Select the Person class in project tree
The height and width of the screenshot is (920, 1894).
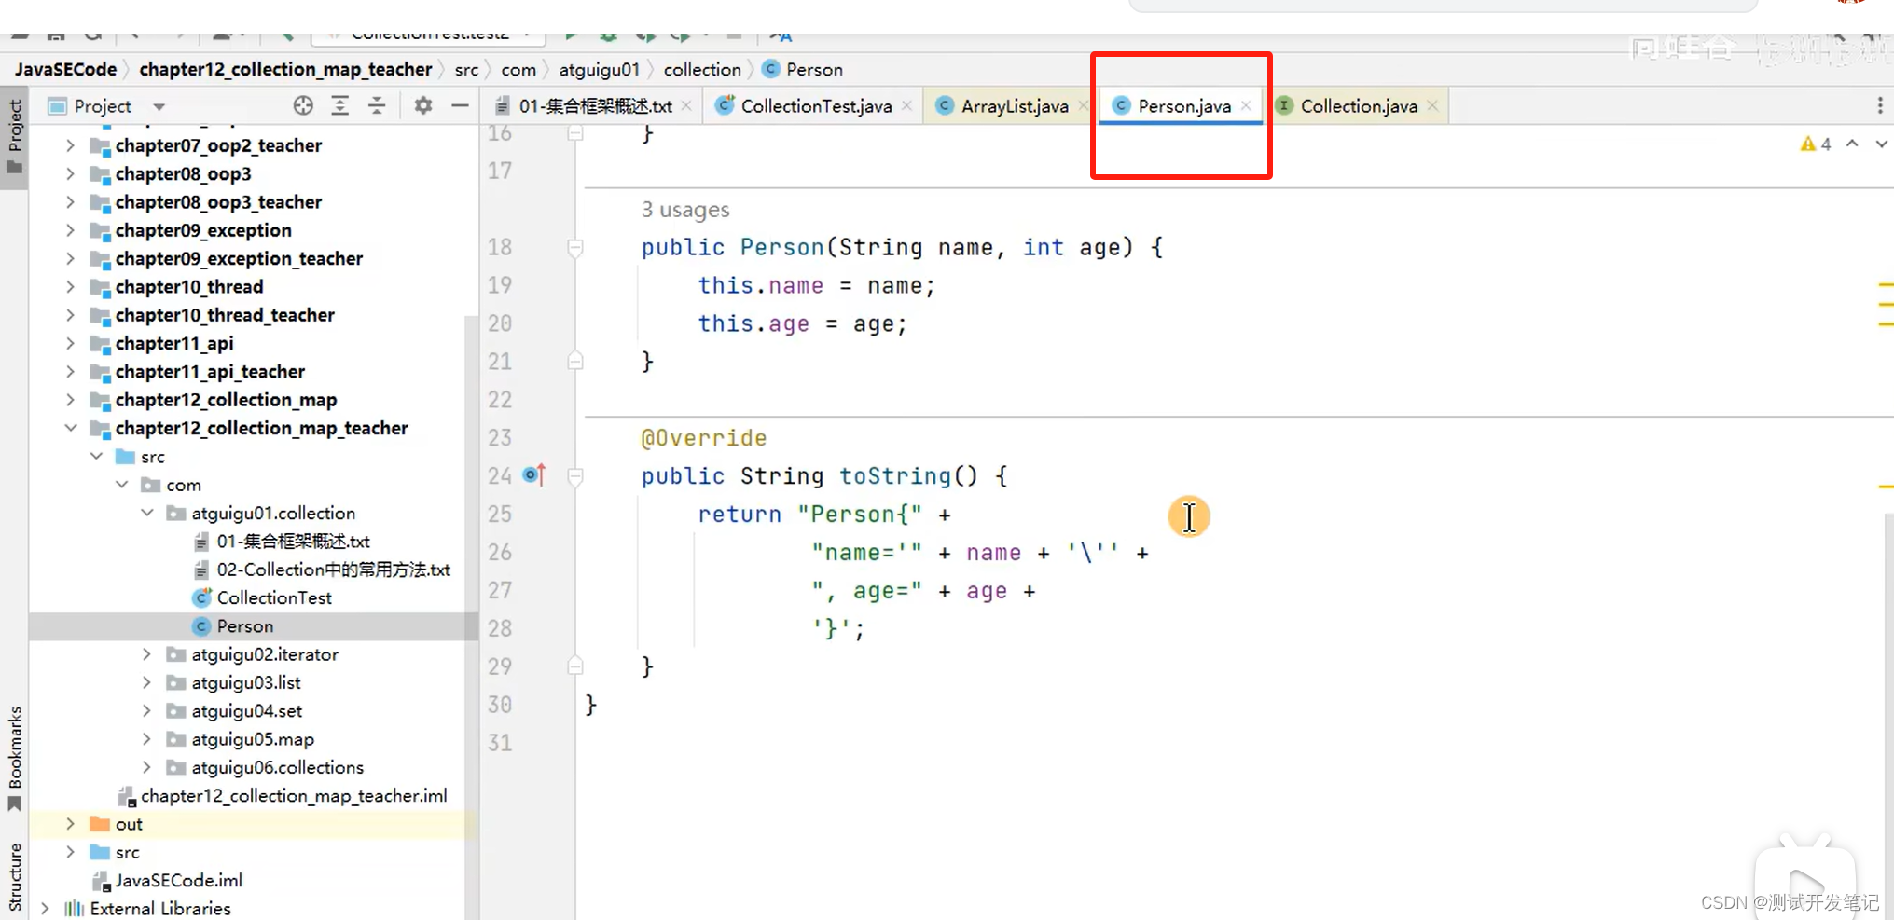tap(245, 626)
